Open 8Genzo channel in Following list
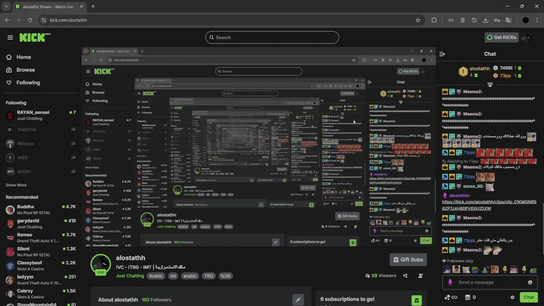The image size is (544, 306). click(x=41, y=144)
